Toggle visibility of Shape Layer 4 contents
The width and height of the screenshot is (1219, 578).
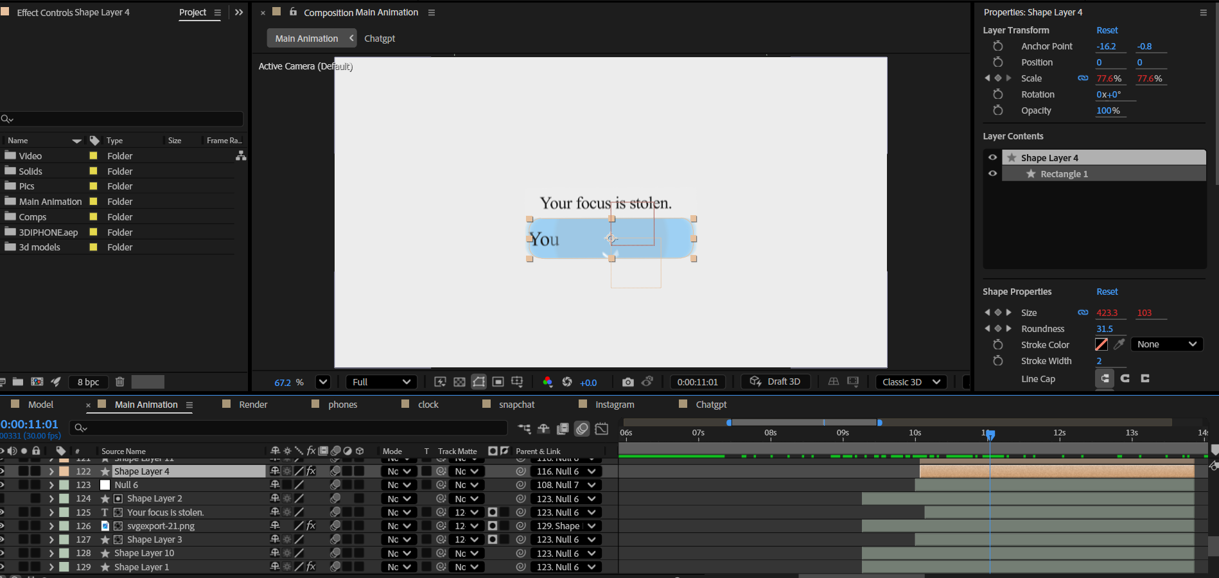[992, 158]
